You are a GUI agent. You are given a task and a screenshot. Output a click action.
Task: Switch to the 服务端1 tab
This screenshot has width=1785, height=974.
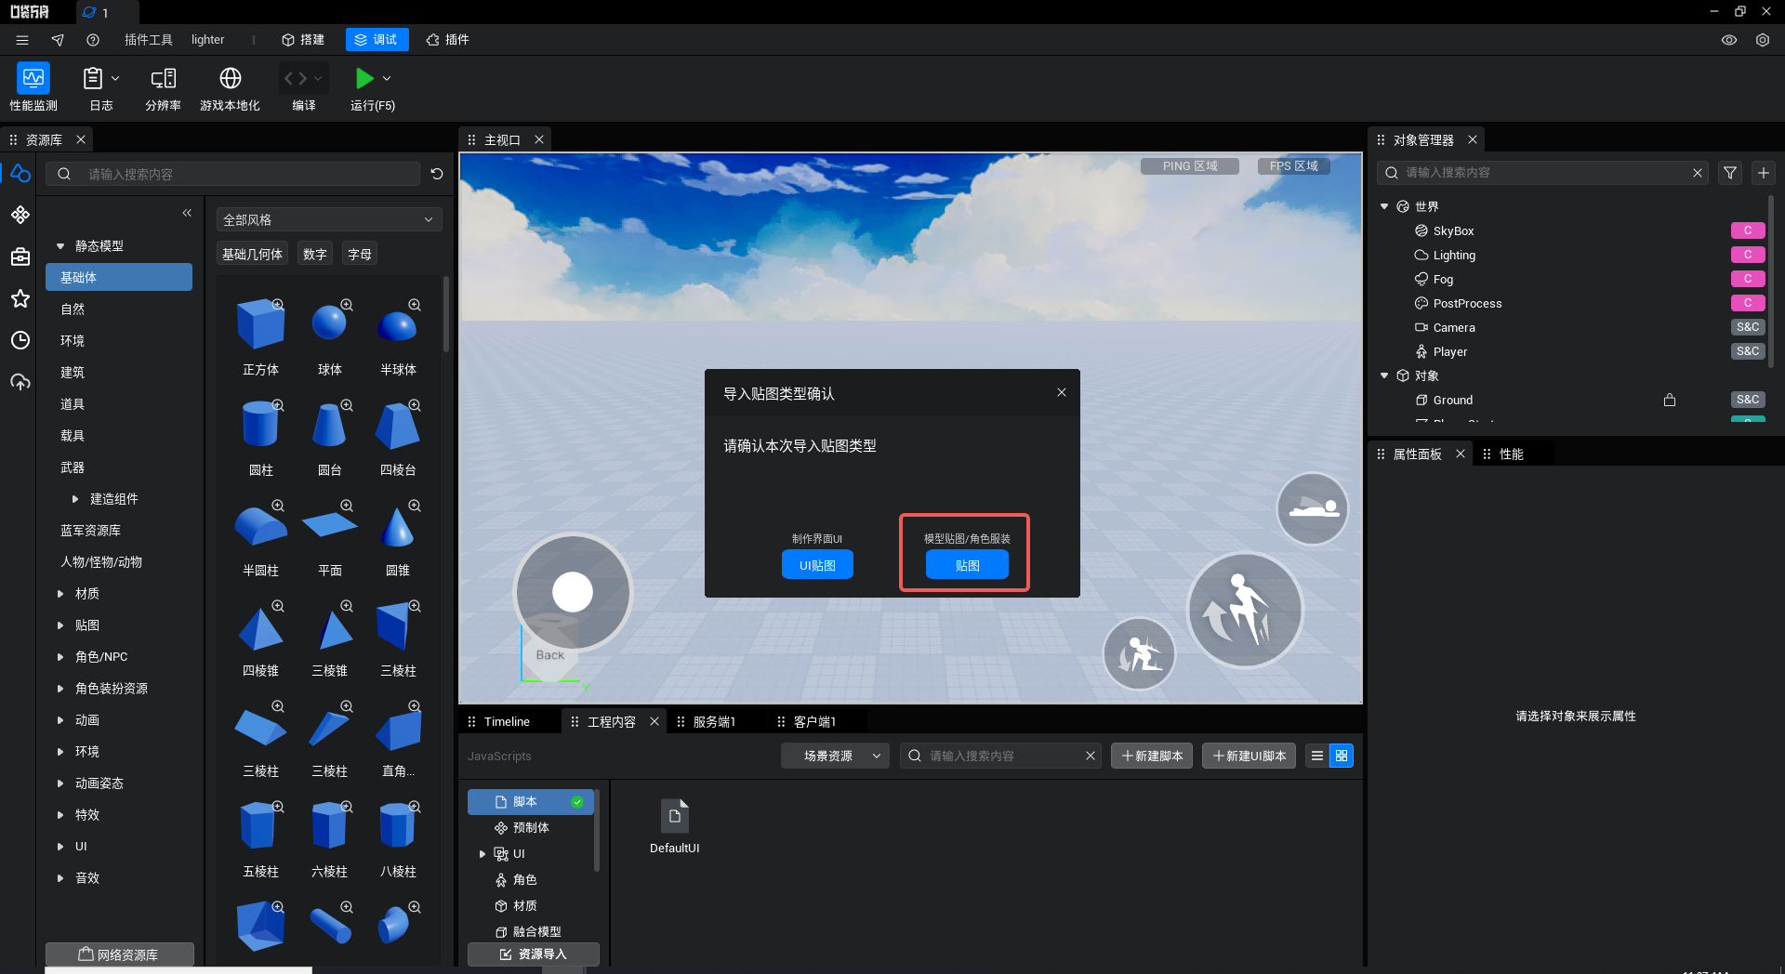(x=714, y=721)
